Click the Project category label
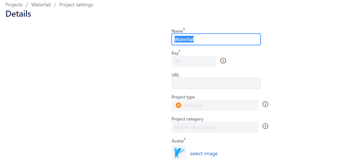Screen dimensions: 342x163 point(187,119)
